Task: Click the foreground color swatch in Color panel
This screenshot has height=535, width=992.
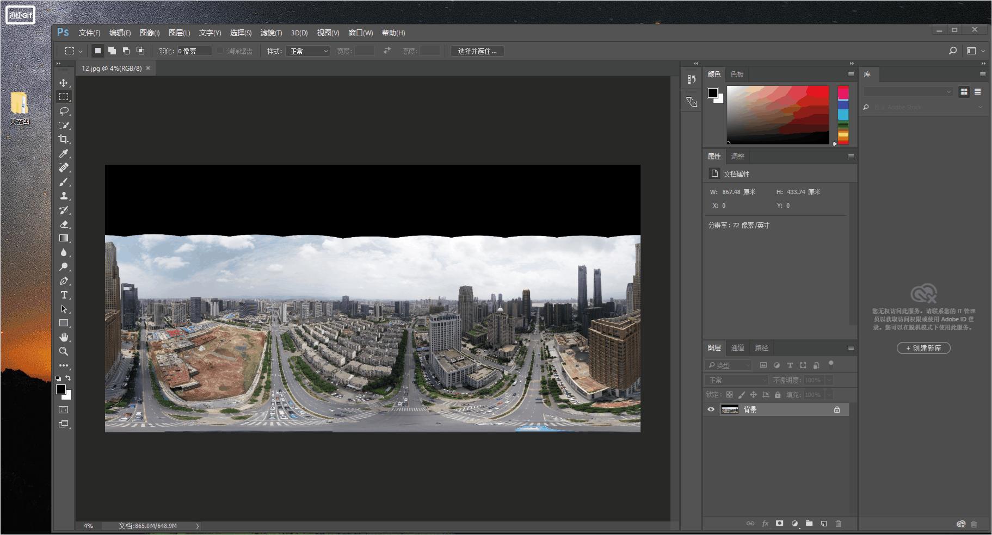Action: [713, 93]
